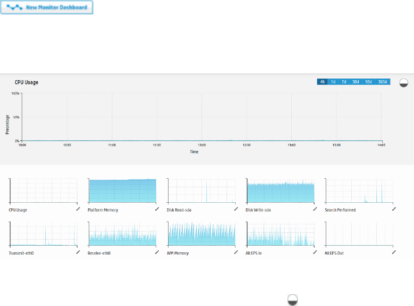
Task: Edit the Platform Memory widget pencil icon
Action: [x=157, y=209]
